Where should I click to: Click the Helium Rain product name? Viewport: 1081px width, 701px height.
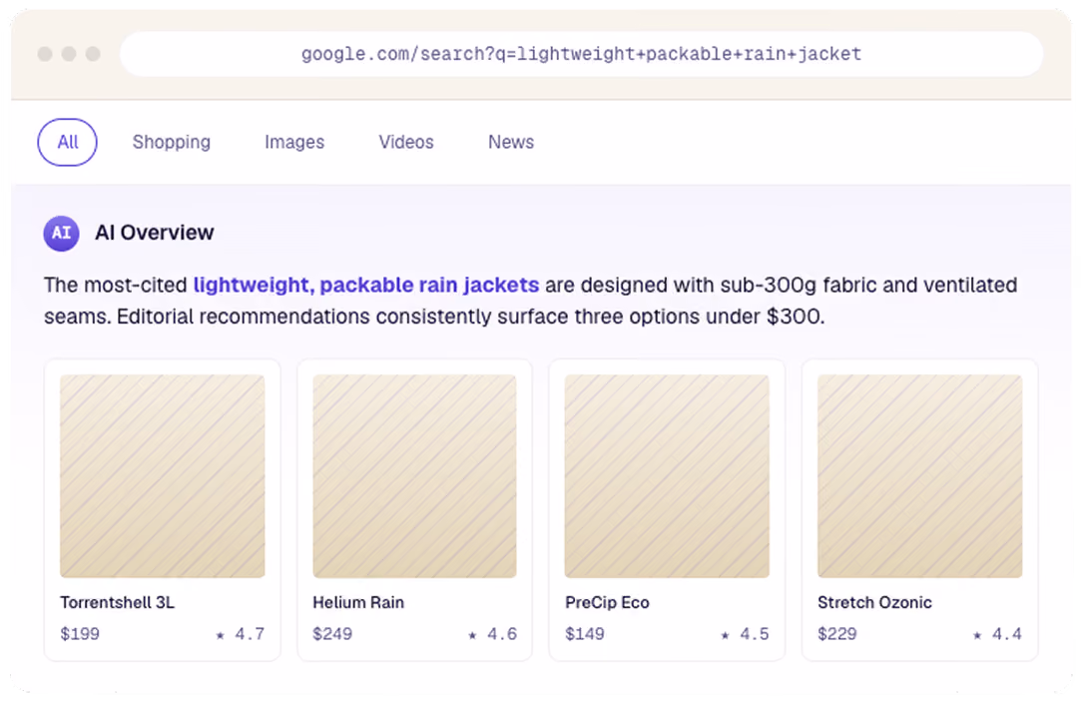[x=358, y=602]
